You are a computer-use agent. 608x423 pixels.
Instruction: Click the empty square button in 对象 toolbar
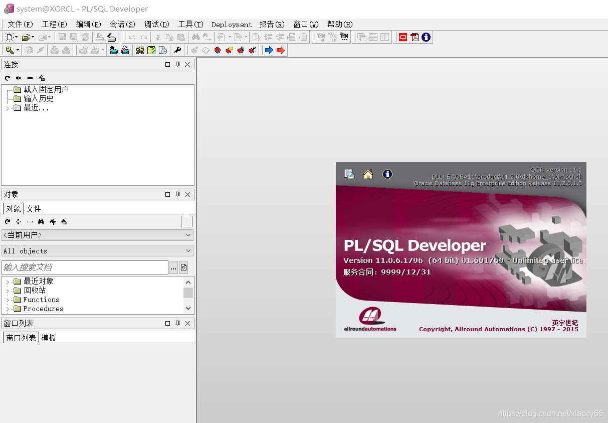186,221
